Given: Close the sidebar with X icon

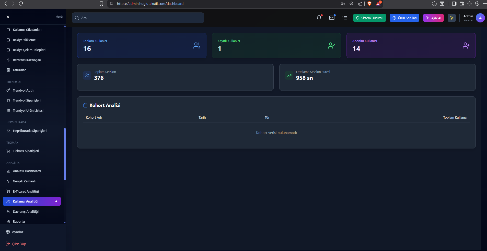Looking at the screenshot, I should pyautogui.click(x=8, y=17).
